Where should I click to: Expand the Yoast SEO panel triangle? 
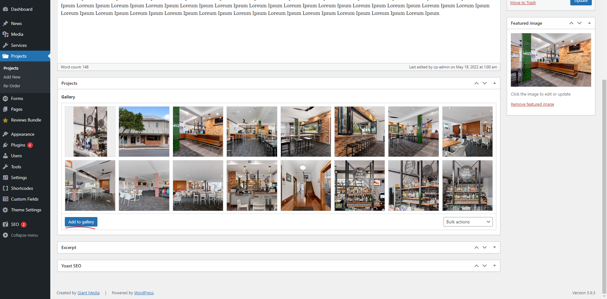point(494,266)
